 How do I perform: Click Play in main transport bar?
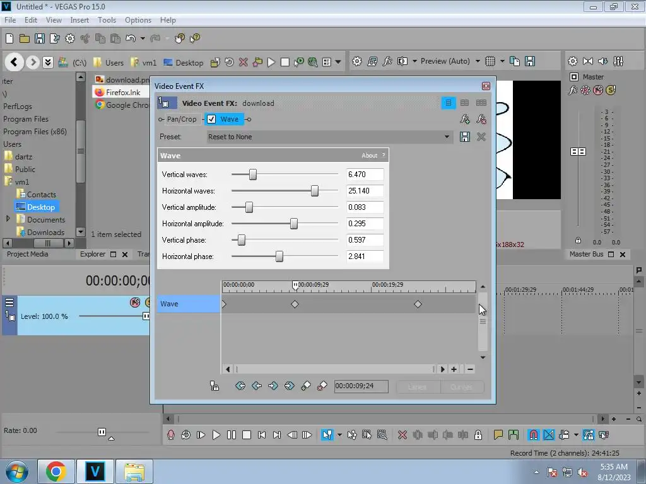click(x=216, y=435)
